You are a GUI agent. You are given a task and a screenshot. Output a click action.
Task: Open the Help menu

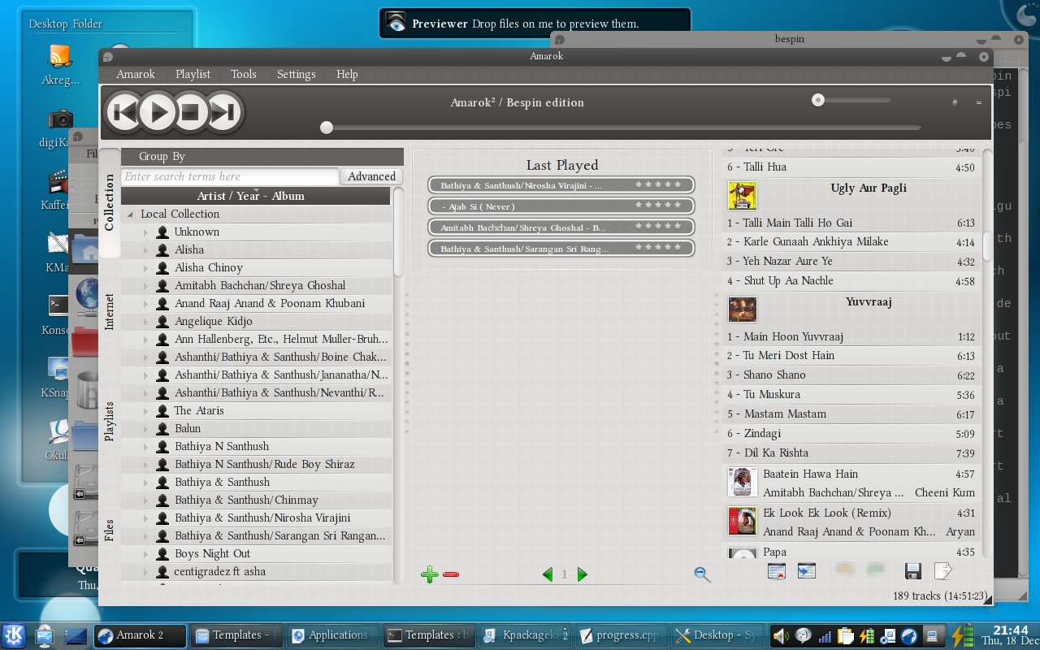tap(347, 74)
